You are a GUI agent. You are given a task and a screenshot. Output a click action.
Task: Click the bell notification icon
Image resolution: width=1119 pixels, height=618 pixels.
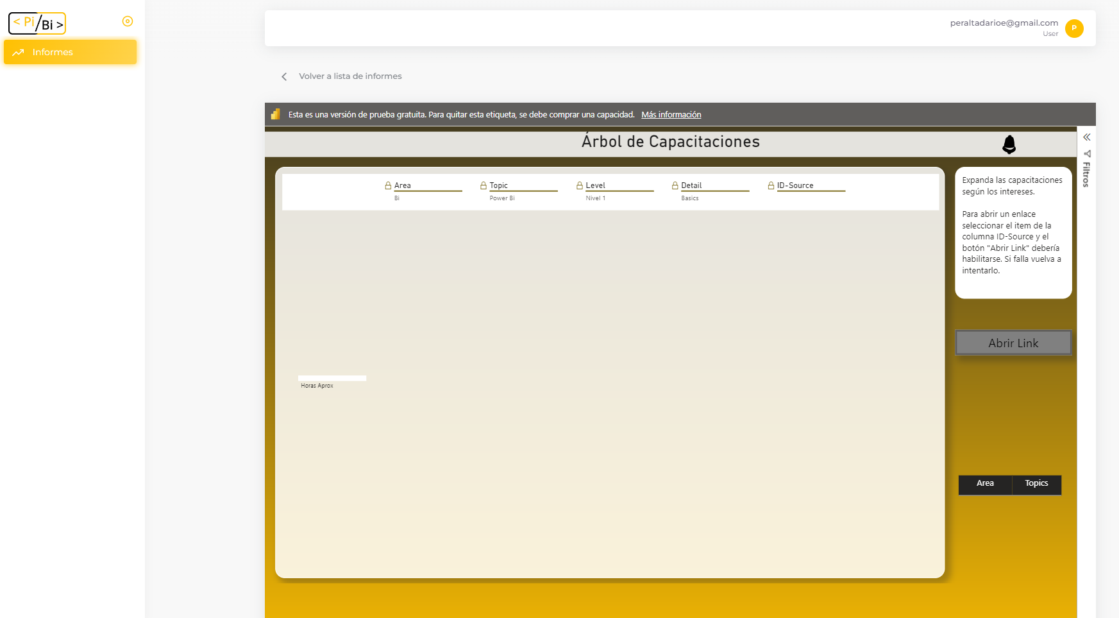(x=1009, y=144)
